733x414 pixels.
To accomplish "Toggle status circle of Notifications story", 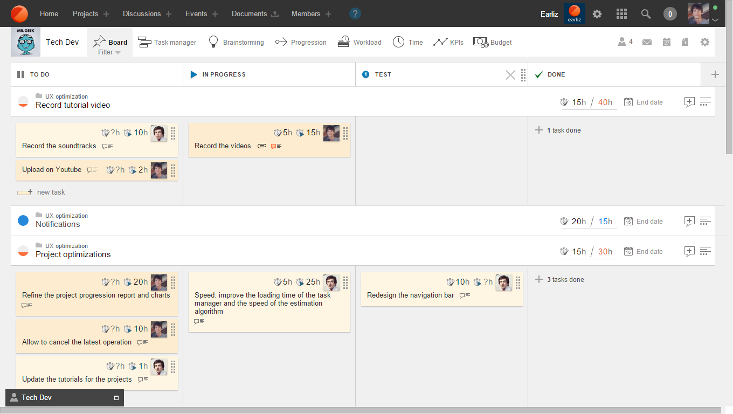I will (23, 220).
